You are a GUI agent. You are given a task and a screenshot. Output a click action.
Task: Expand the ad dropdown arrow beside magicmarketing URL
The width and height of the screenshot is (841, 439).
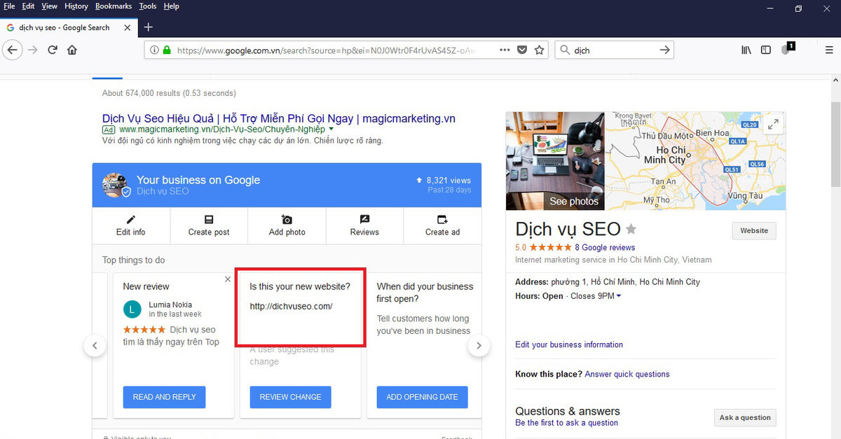pyautogui.click(x=331, y=130)
